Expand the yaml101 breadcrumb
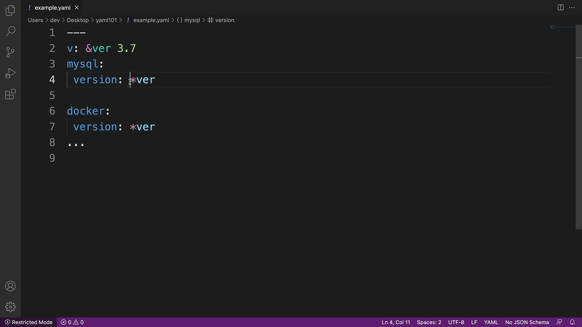The height and width of the screenshot is (327, 582). (x=106, y=20)
